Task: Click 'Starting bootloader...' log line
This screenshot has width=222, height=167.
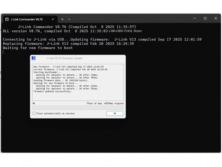Action: [x=47, y=72]
